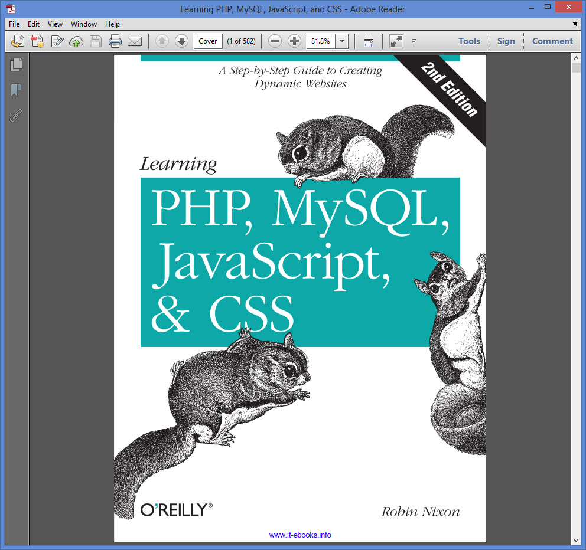Click the email envelope icon

coord(135,41)
